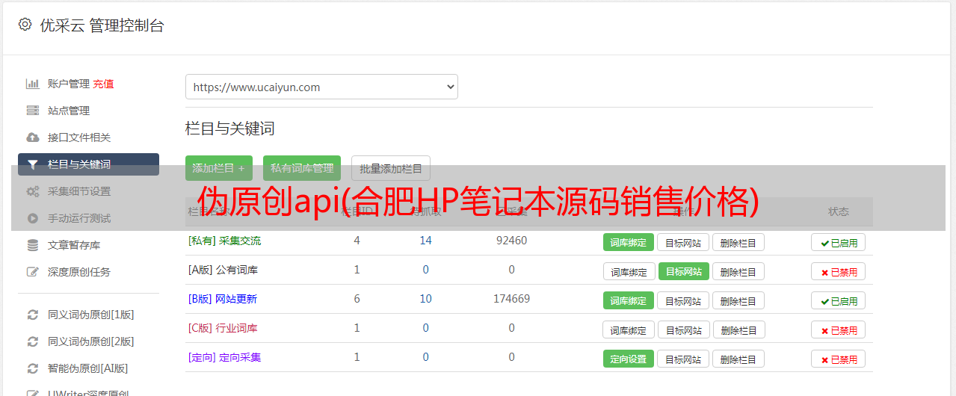Image resolution: width=956 pixels, height=396 pixels.
Task: Toggle the 已禁用 status of 公有词库
Action: [x=839, y=271]
